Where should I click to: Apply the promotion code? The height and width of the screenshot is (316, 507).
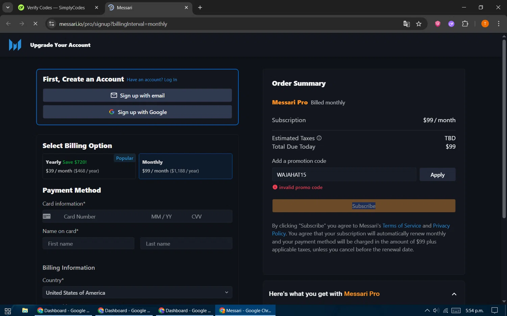(437, 175)
